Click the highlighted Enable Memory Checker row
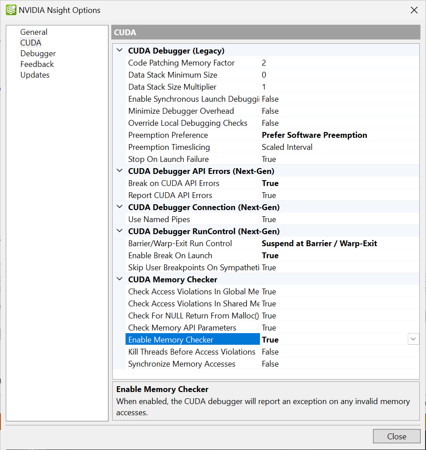Viewport: 426px width, 450px height. 192,339
